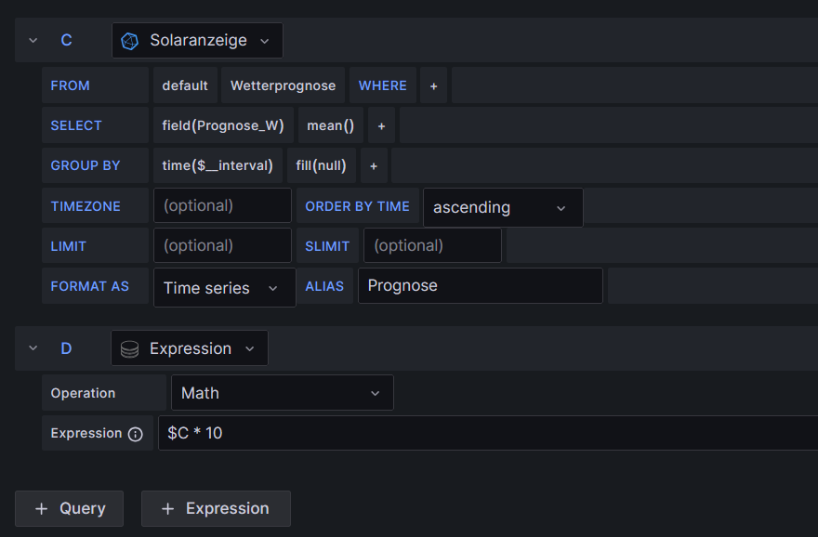
Task: Open the Solaranzeige data source dropdown
Action: click(x=197, y=41)
